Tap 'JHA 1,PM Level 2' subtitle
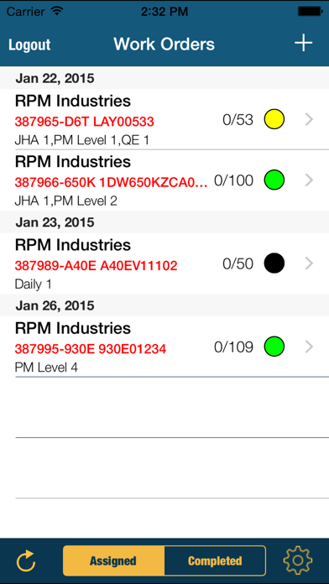Viewport: 329px width, 584px height. pos(66,201)
